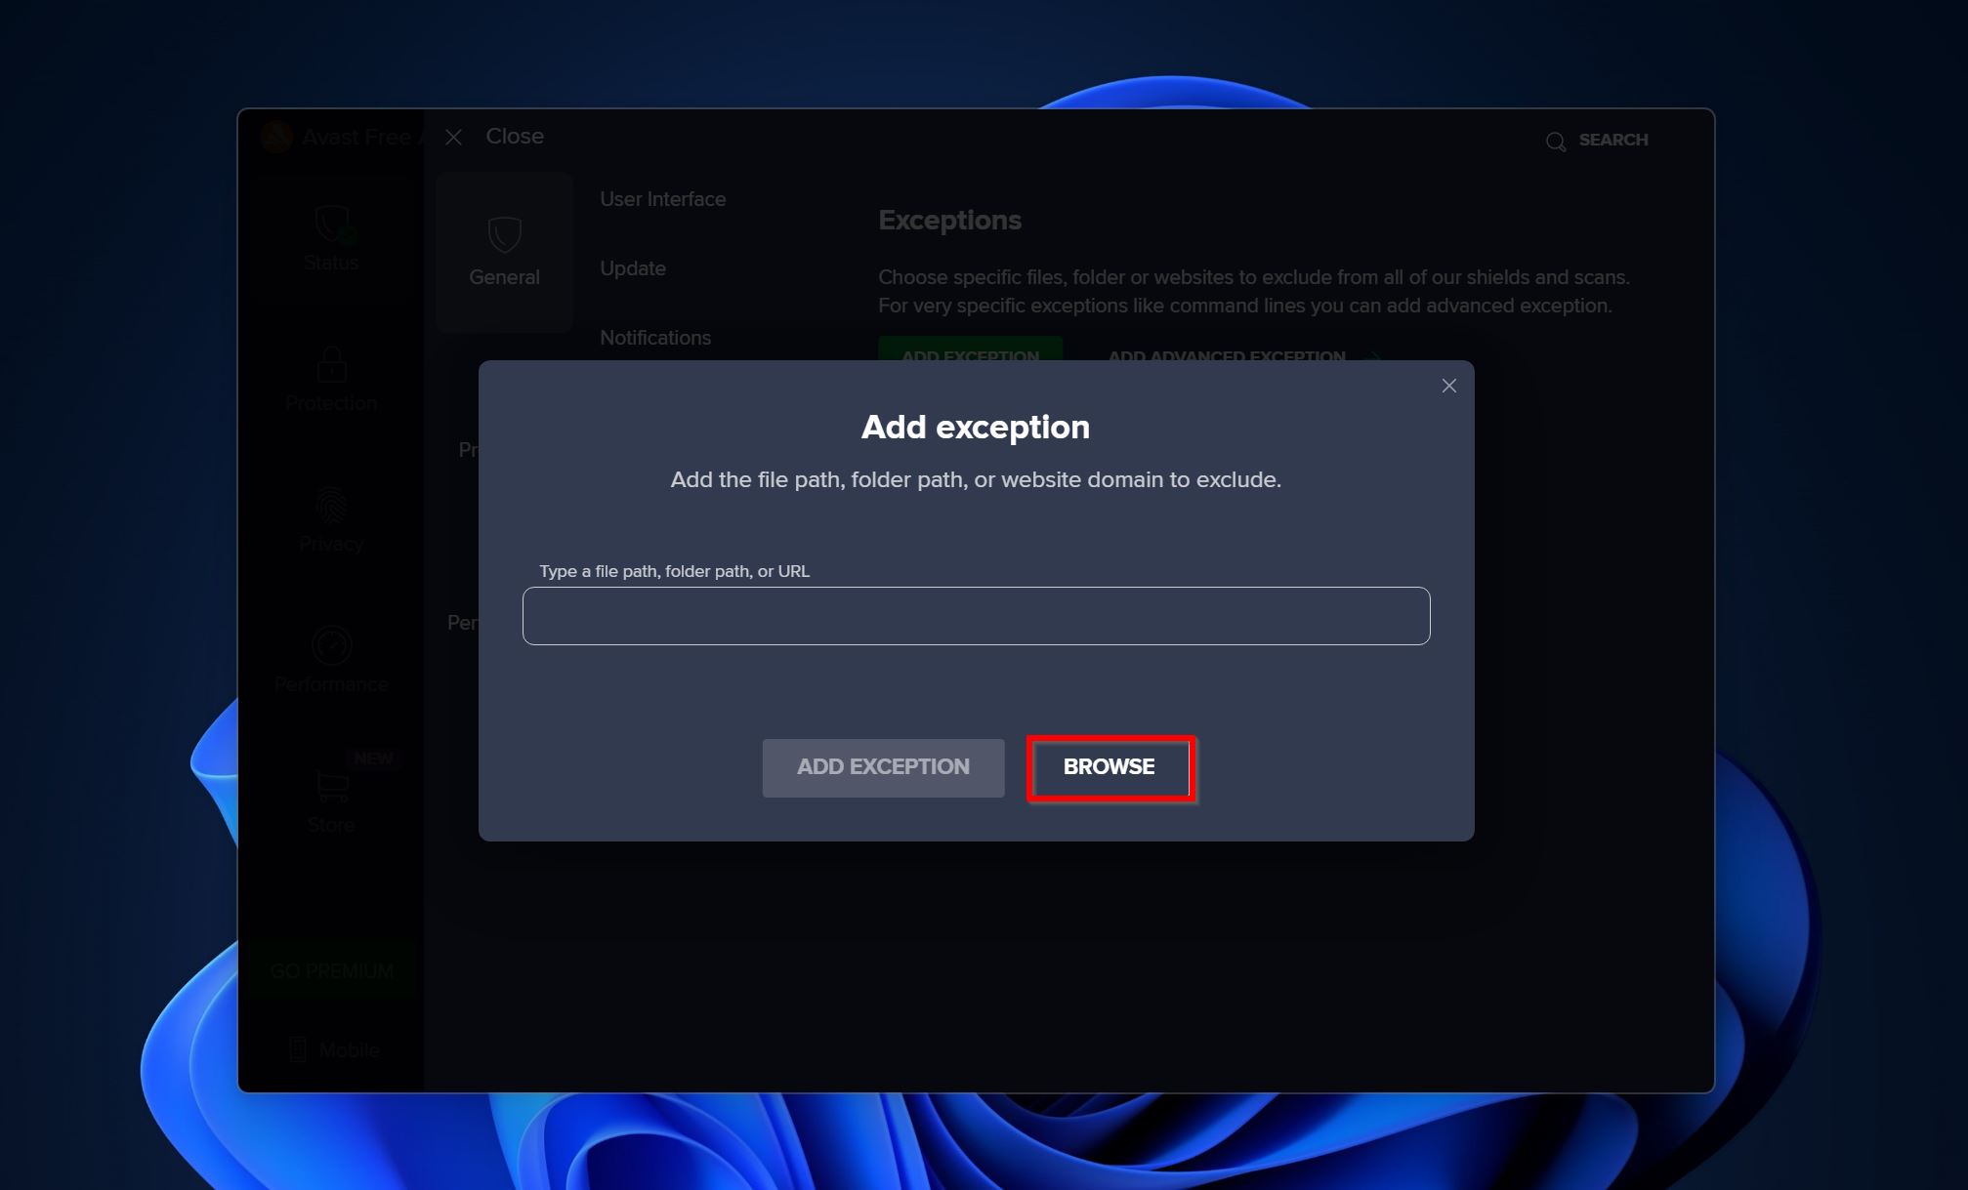The height and width of the screenshot is (1190, 1968).
Task: Open the Protection lock icon in the sidebar
Action: coord(331,364)
